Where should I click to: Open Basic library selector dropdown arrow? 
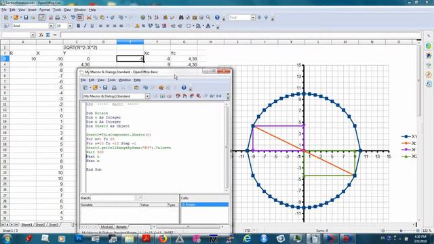tap(148, 96)
